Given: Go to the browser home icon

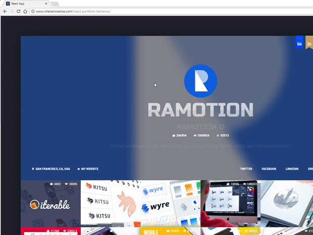Looking at the screenshot, I should (25, 12).
